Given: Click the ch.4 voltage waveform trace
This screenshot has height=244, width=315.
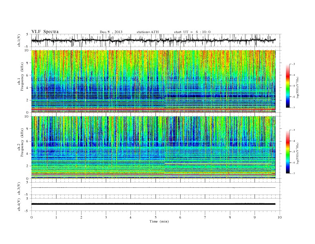Looking at the screenshot, I should 153,204.
